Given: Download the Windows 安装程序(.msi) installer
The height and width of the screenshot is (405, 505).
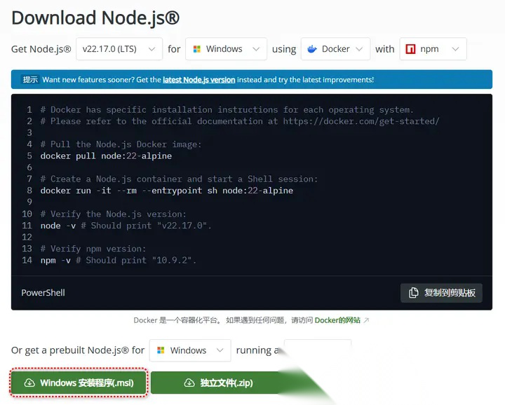Looking at the screenshot, I should 79,383.
